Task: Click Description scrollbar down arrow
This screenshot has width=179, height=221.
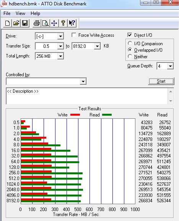Action: click(171, 101)
